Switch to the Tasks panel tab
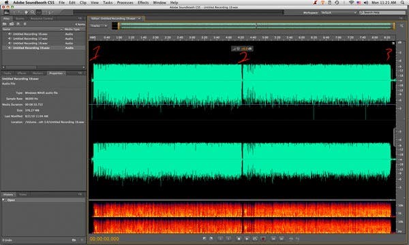The height and width of the screenshot is (245, 409). coord(7,73)
